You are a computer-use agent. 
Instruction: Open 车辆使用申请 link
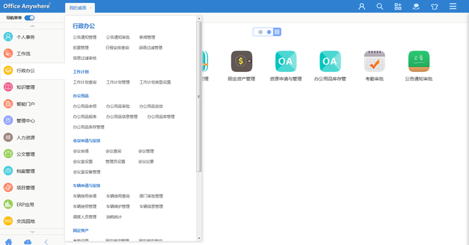coord(84,196)
